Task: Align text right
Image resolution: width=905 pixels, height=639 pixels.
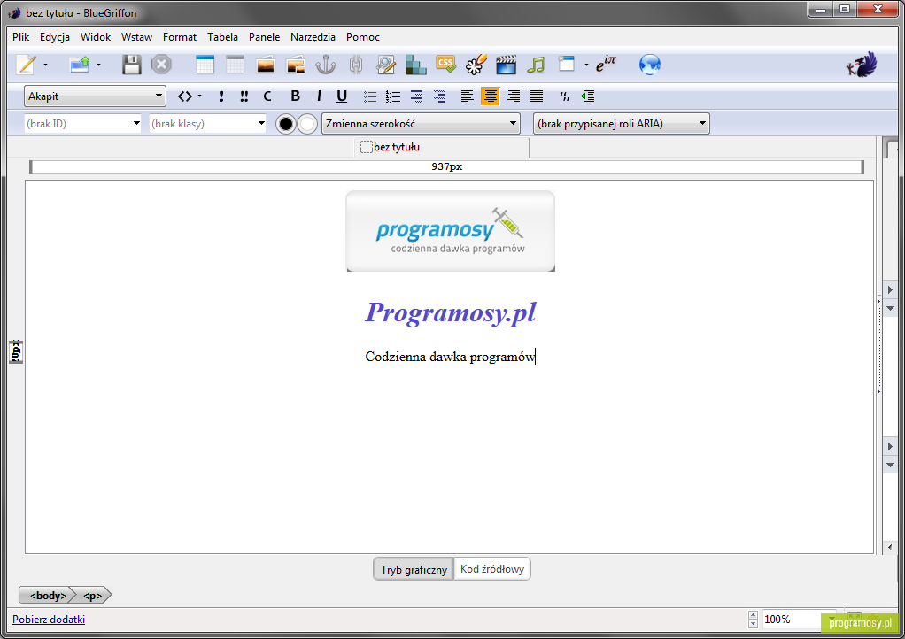Action: click(513, 96)
